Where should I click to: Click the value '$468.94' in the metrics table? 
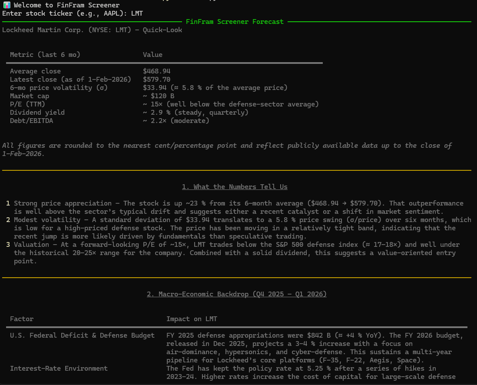(157, 71)
